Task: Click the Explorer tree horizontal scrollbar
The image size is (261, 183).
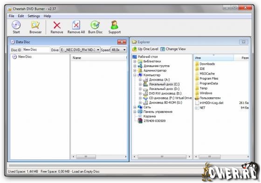Action: click(162, 157)
